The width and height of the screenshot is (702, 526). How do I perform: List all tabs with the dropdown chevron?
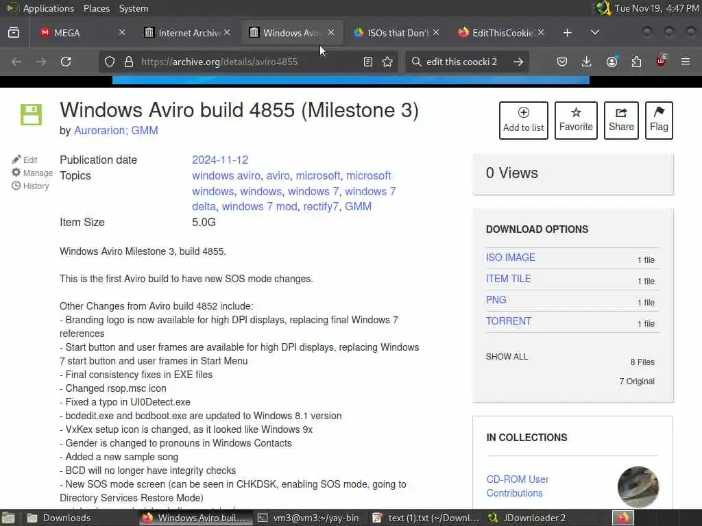tap(595, 33)
